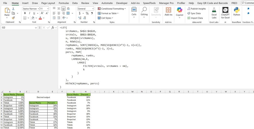Click the Orientation text-angle icon
Screen dimensions: 254x129
(64, 18)
